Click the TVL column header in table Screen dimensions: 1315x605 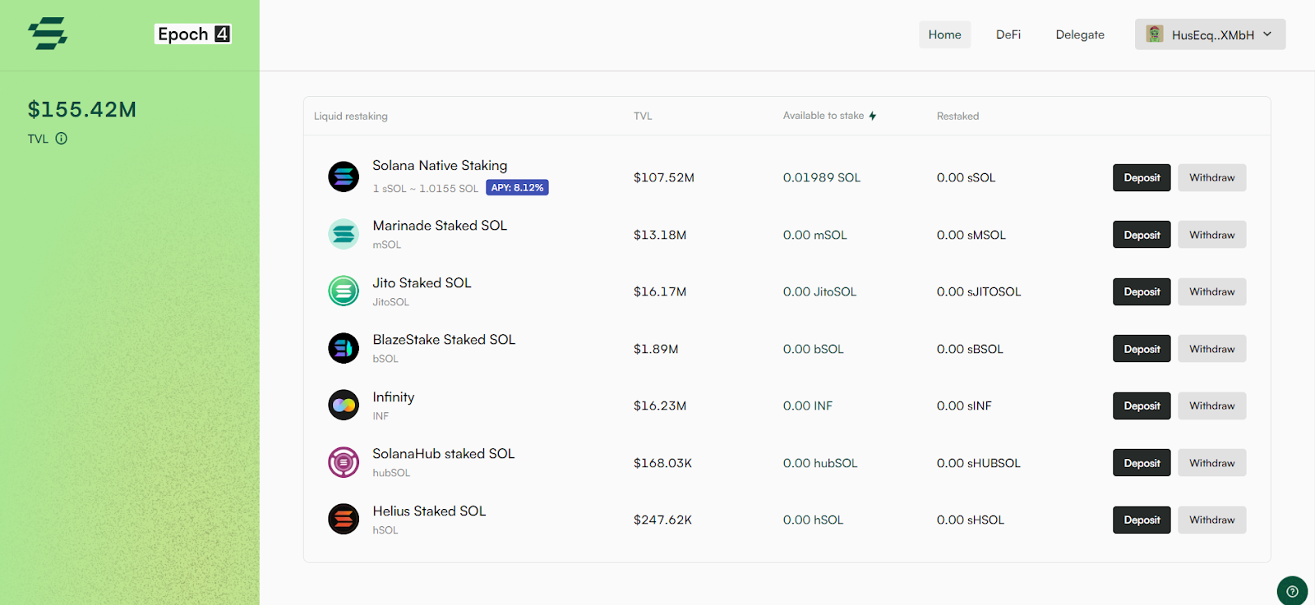point(643,116)
